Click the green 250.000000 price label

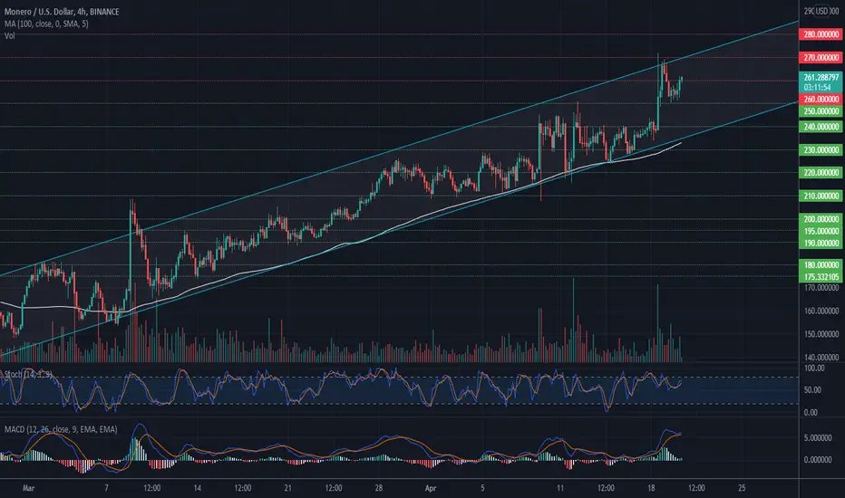click(x=821, y=110)
